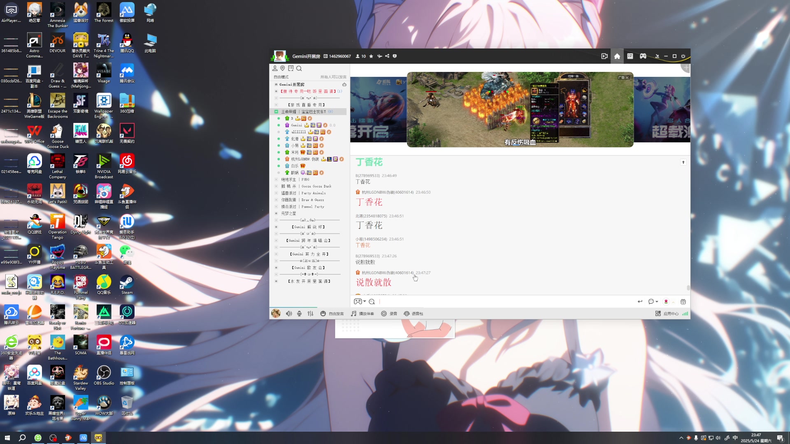
Task: Click the share icon in YY title bar
Action: [387, 56]
